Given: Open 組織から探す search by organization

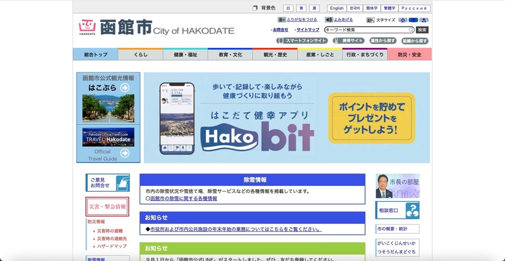Looking at the screenshot, I should pyautogui.click(x=415, y=40).
